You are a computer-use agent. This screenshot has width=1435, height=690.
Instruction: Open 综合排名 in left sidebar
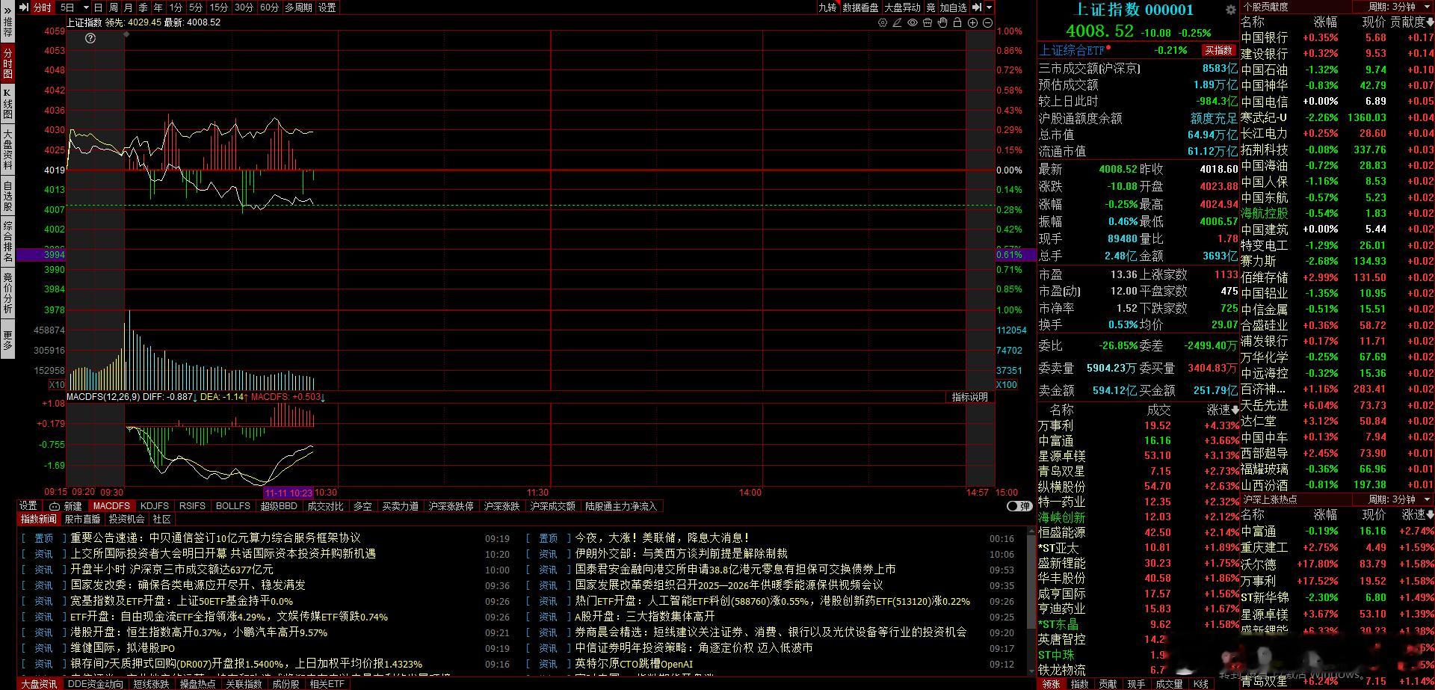point(7,241)
